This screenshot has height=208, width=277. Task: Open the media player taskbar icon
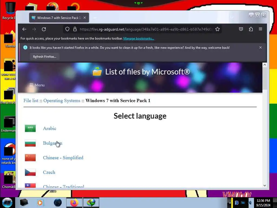(40, 203)
